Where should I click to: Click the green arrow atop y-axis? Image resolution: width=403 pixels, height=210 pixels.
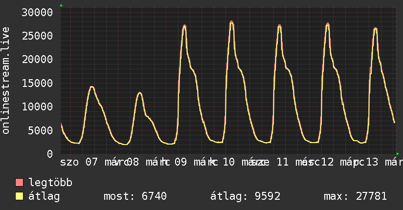click(x=61, y=5)
